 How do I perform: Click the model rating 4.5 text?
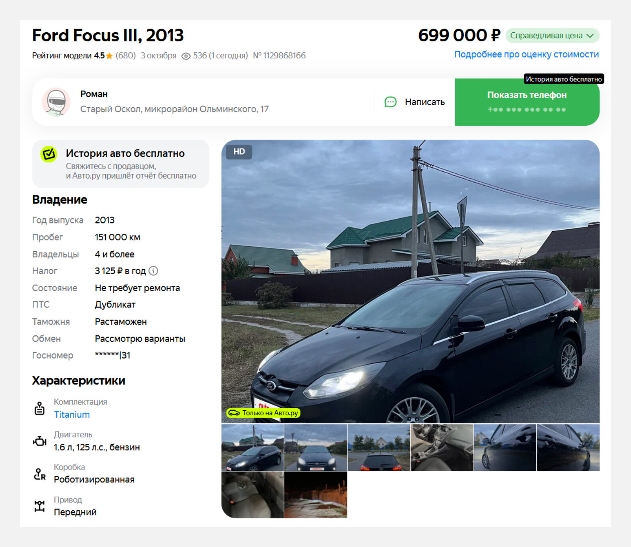[99, 56]
